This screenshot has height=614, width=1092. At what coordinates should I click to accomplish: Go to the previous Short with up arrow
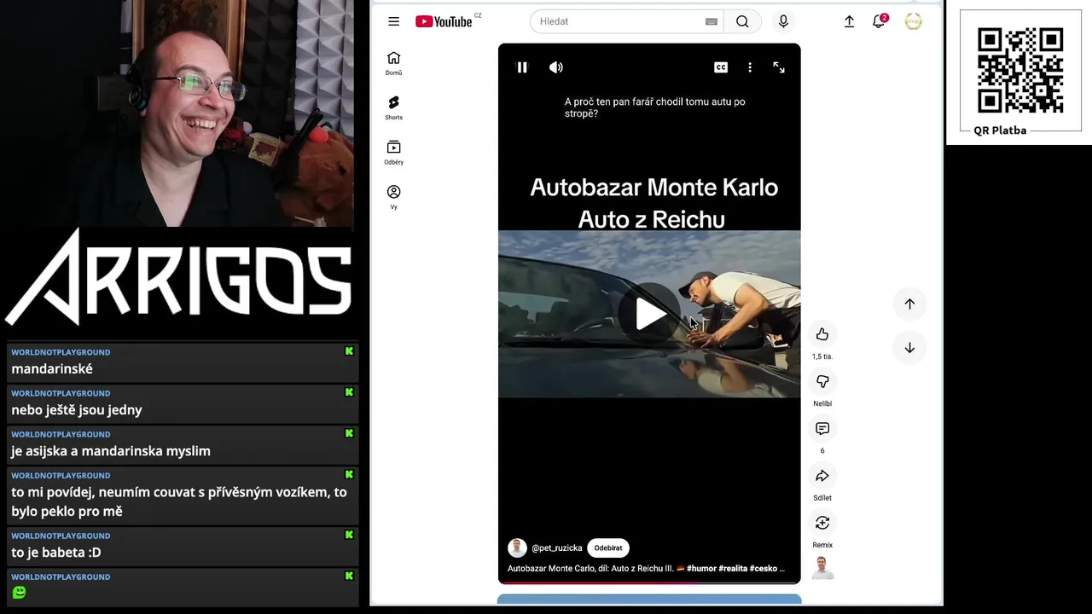pos(909,304)
